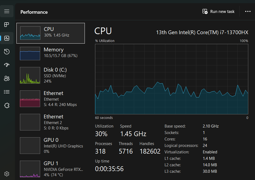Click inside the CPU utilization graph

pos(171,79)
